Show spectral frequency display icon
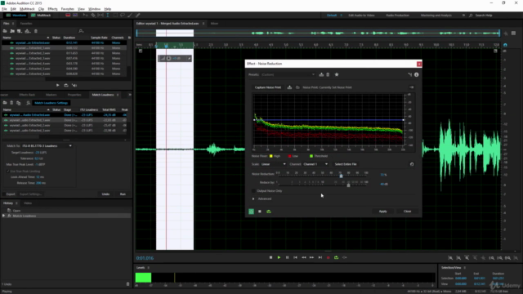Screen dimensions: 523x294 68,16
